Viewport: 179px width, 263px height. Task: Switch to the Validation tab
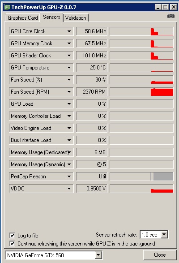pyautogui.click(x=76, y=18)
